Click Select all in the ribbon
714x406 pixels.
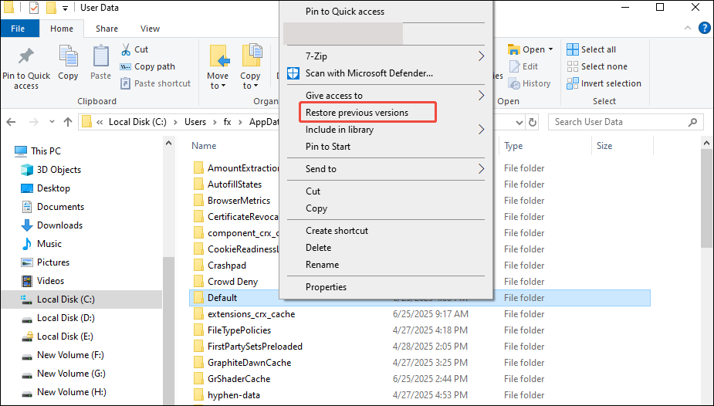(x=591, y=49)
